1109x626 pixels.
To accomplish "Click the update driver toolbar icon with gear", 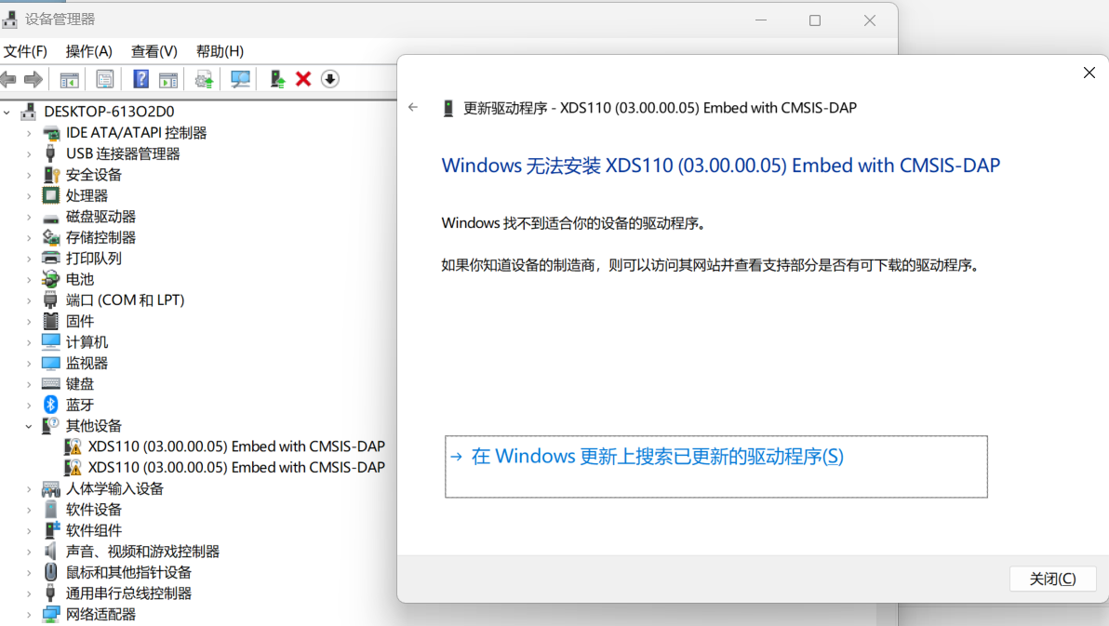I will 205,79.
